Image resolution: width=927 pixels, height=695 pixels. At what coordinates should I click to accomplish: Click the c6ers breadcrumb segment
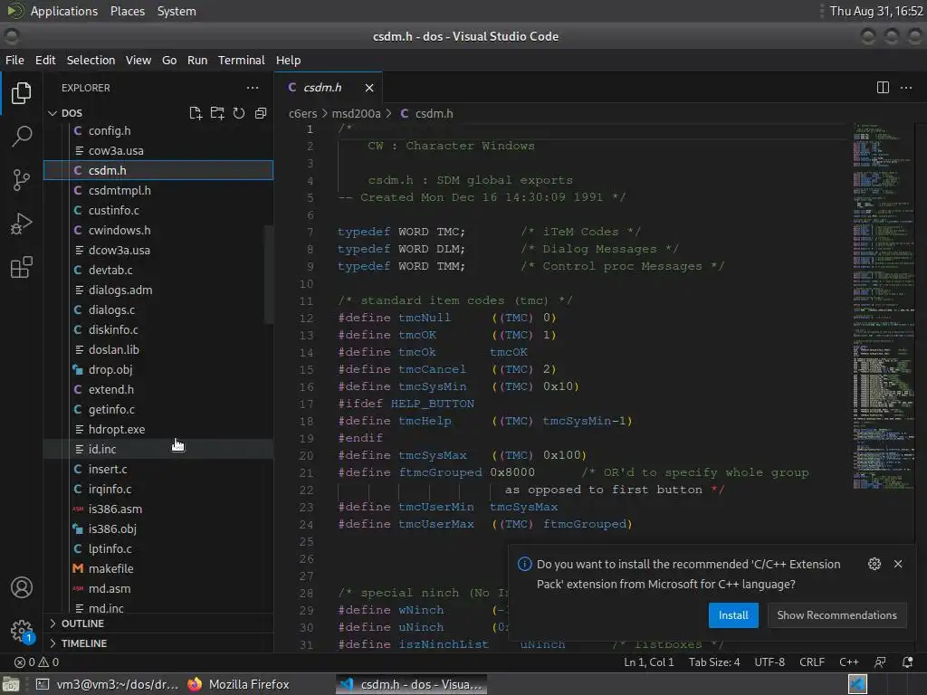[302, 113]
